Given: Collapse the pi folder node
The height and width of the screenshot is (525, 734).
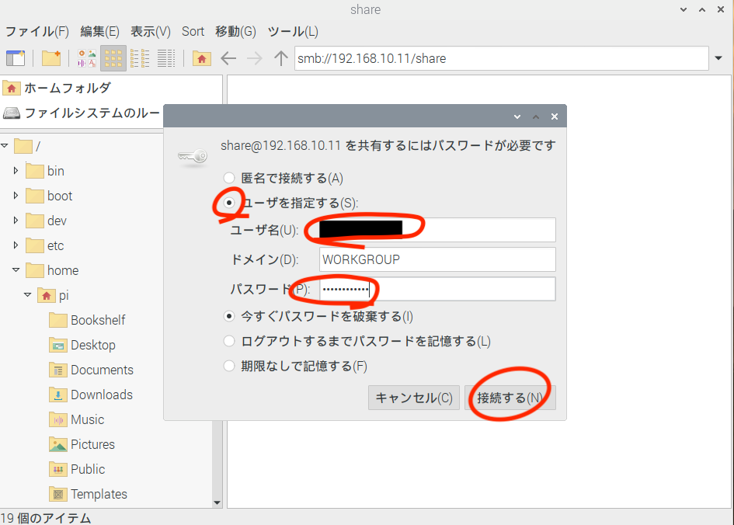Looking at the screenshot, I should [28, 295].
